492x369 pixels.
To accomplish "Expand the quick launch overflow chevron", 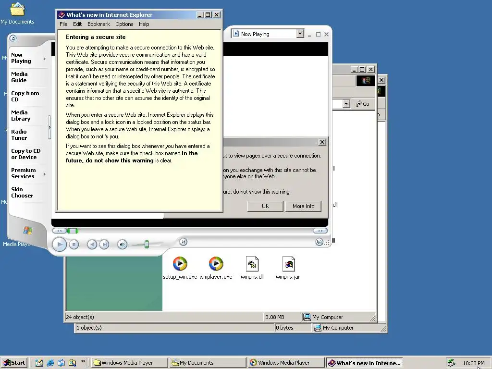I will 83,361.
